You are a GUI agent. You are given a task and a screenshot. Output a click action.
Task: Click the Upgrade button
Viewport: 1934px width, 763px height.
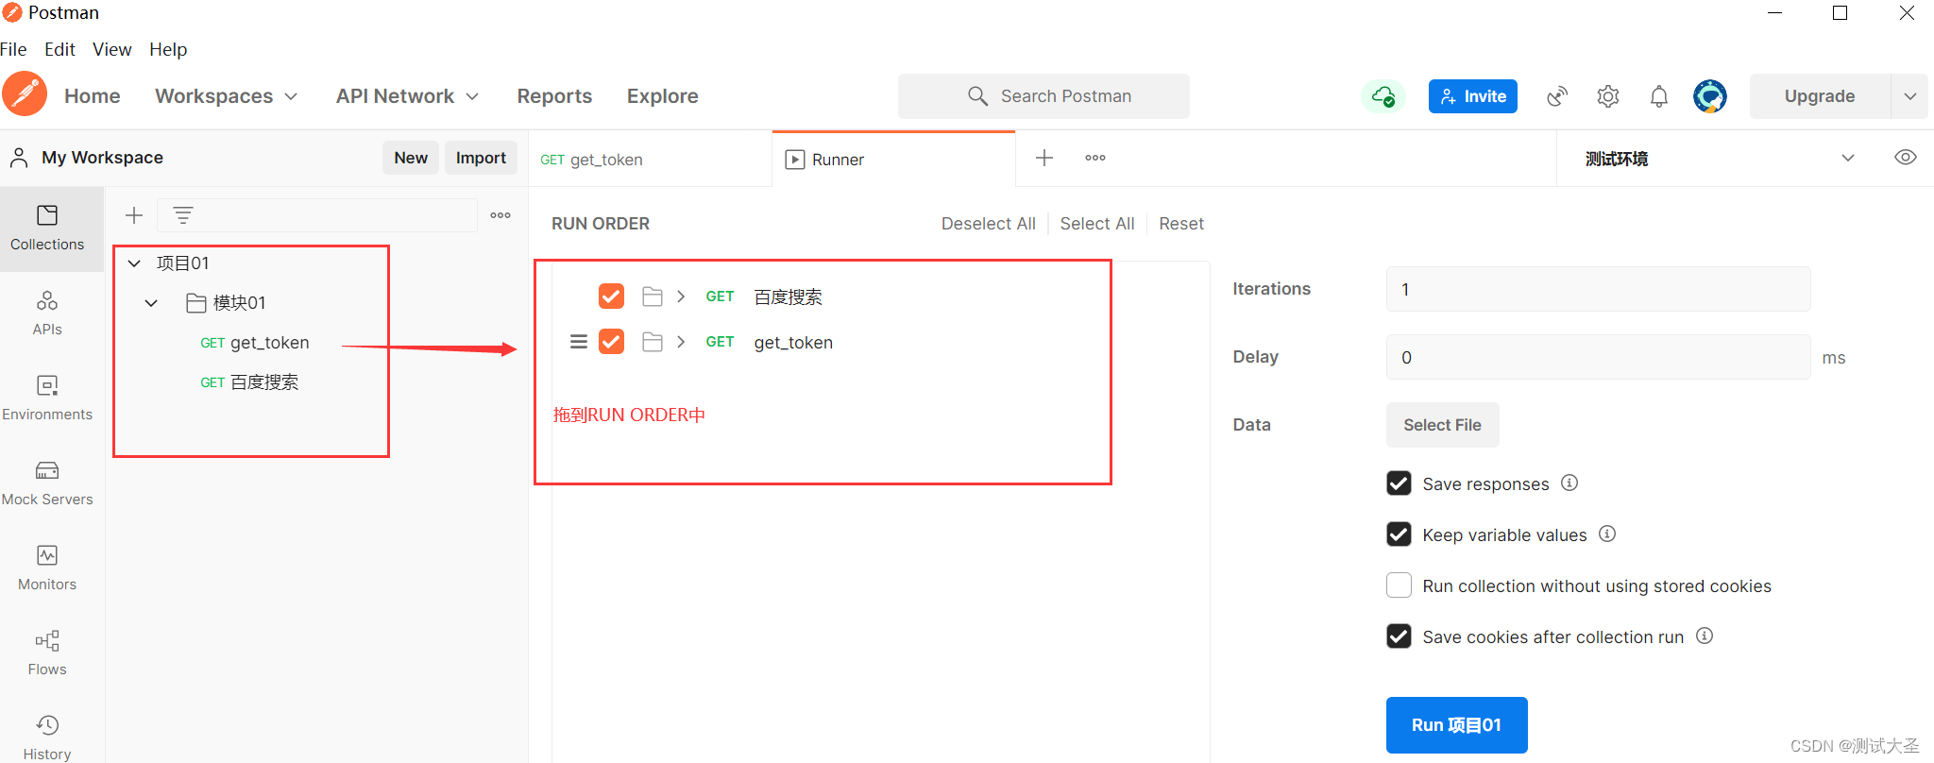pyautogui.click(x=1820, y=96)
